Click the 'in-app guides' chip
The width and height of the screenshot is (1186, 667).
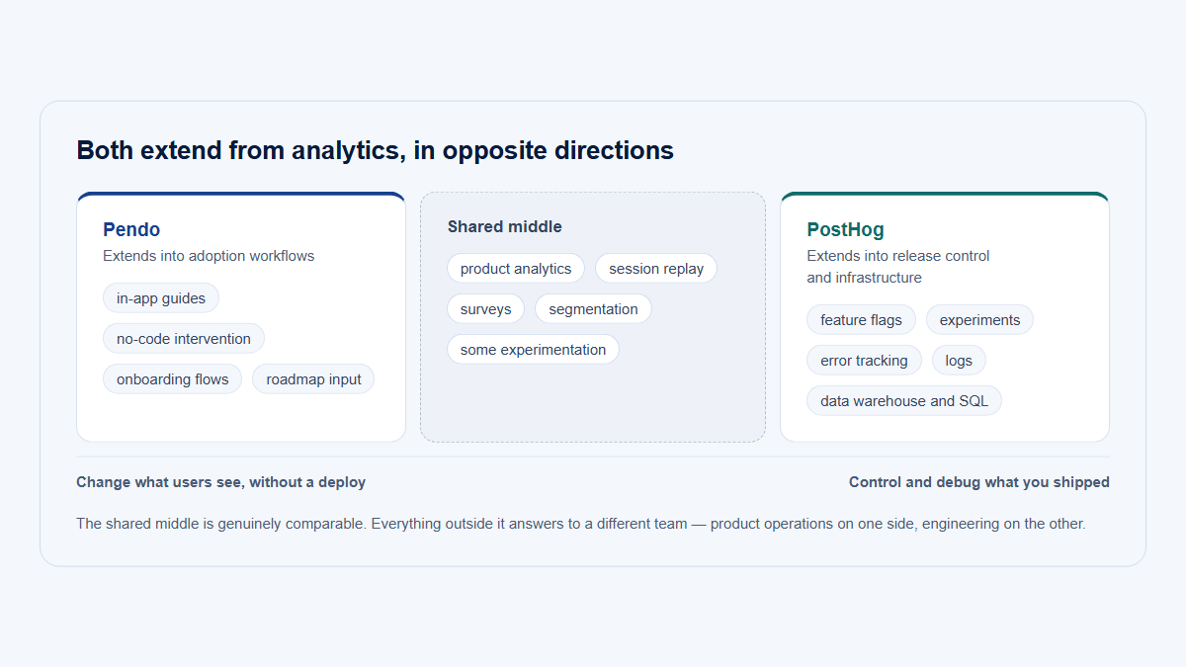(x=161, y=297)
